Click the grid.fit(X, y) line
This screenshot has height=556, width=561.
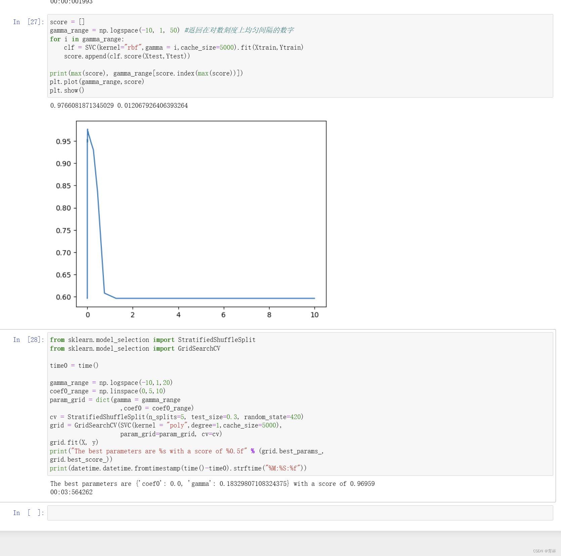coord(74,442)
